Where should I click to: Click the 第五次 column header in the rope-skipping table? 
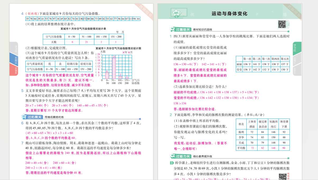[x=285, y=59]
